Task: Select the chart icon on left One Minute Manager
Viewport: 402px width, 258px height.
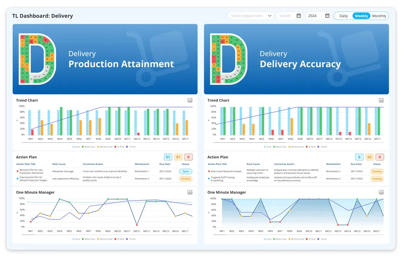Action: pyautogui.click(x=190, y=192)
